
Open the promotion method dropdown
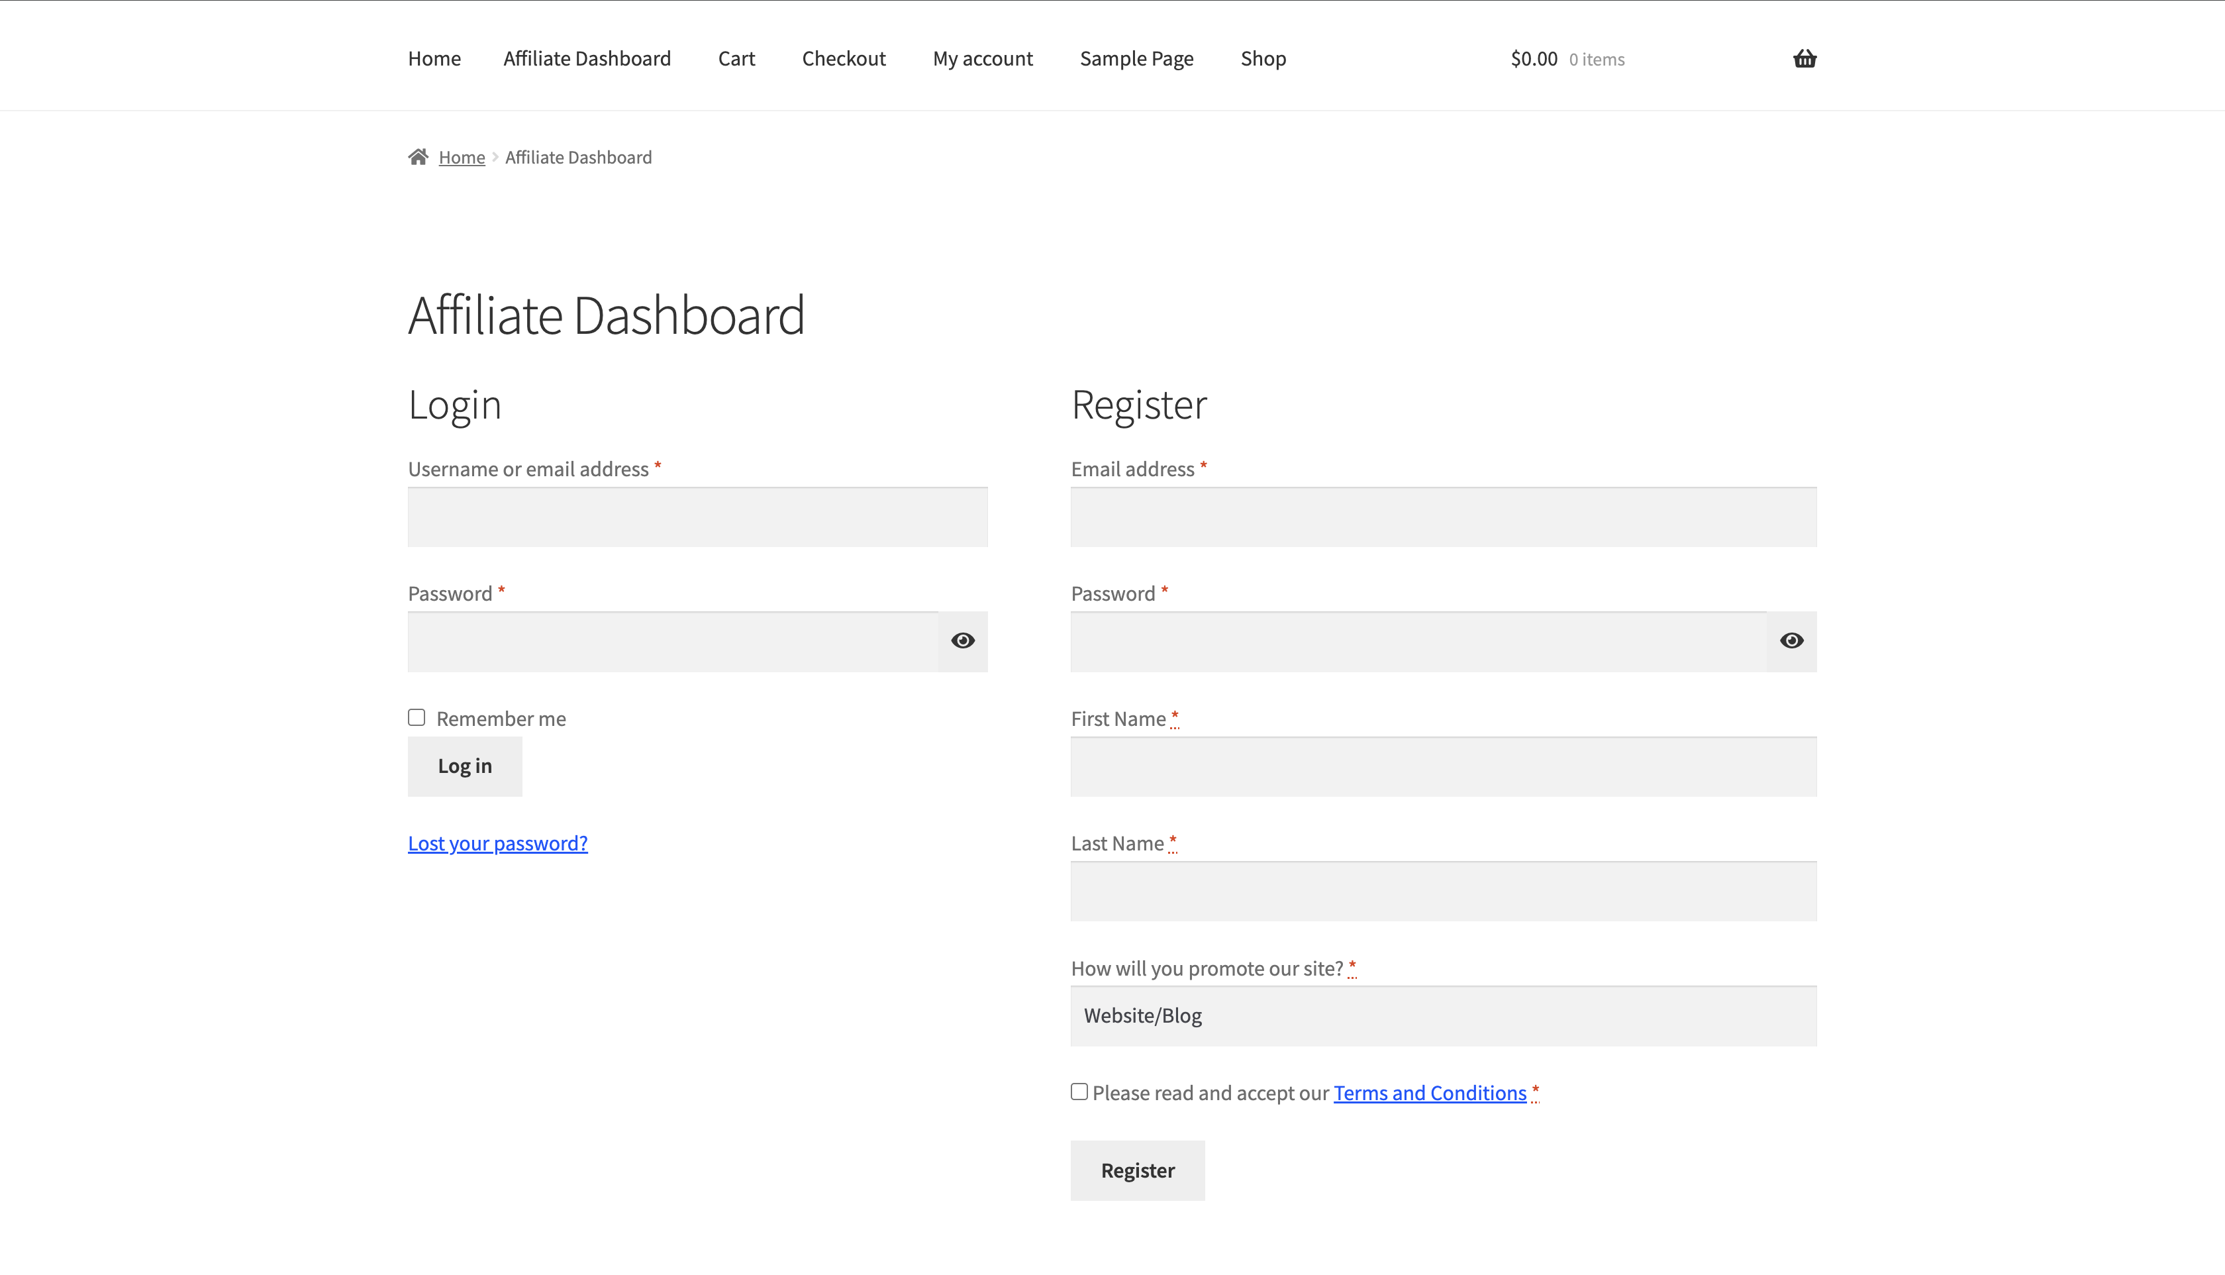click(x=1442, y=1016)
